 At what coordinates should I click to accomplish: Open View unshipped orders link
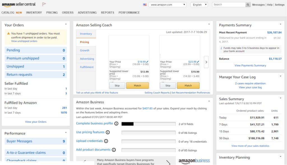pyautogui.click(x=24, y=41)
